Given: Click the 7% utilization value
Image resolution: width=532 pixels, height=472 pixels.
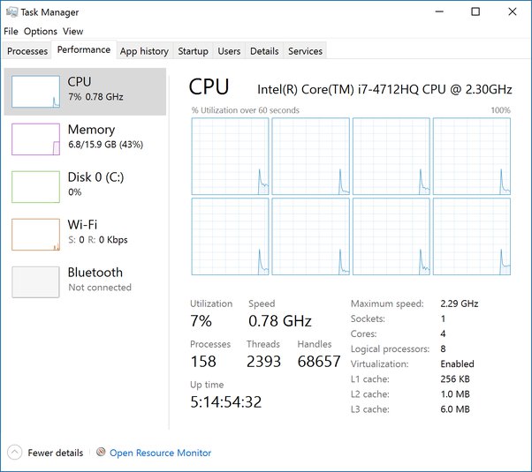Looking at the screenshot, I should (x=201, y=321).
